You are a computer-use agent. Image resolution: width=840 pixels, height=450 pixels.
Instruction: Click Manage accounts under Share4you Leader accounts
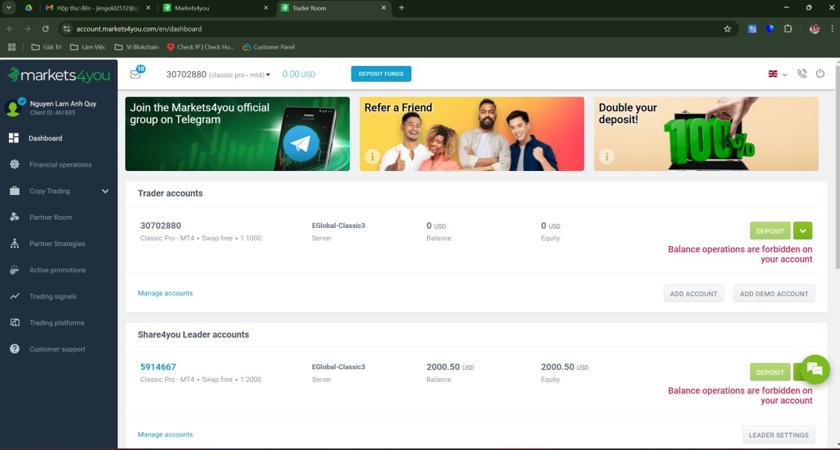tap(165, 434)
